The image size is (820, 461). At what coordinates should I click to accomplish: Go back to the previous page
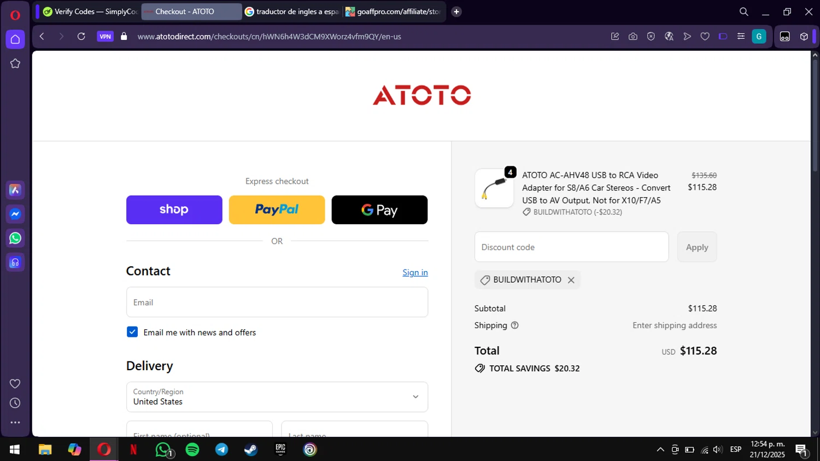42,37
